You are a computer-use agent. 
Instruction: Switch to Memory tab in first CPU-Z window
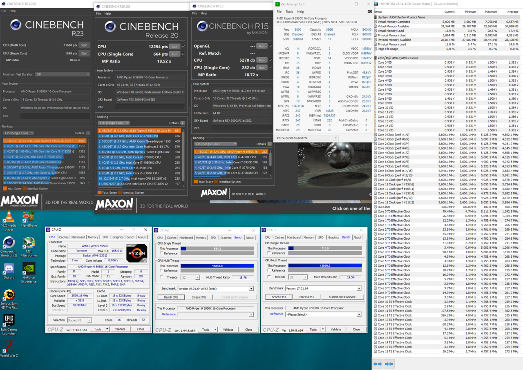tap(93, 237)
